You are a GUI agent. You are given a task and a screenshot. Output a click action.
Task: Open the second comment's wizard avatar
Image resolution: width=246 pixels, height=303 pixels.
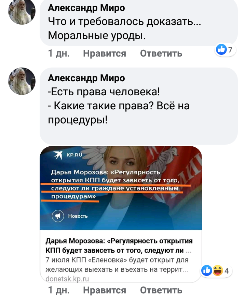click(22, 81)
